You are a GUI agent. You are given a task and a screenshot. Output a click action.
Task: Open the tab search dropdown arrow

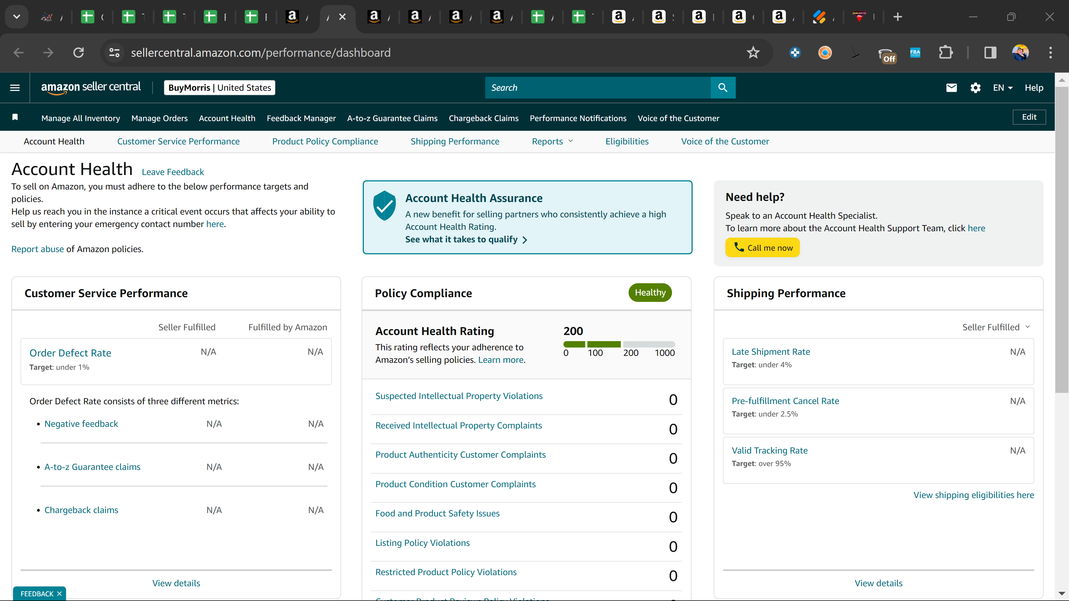coord(17,17)
